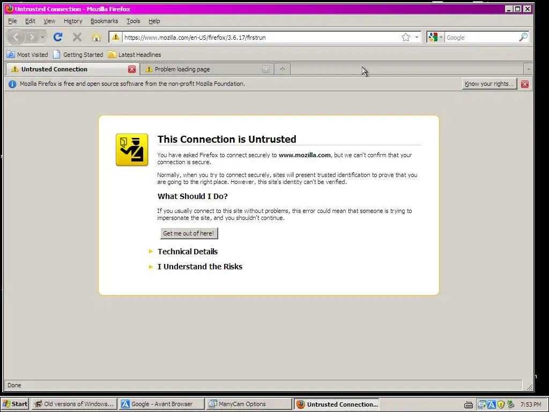Screen dimensions: 549x412
Task: Open the History menu
Action: pos(73,21)
